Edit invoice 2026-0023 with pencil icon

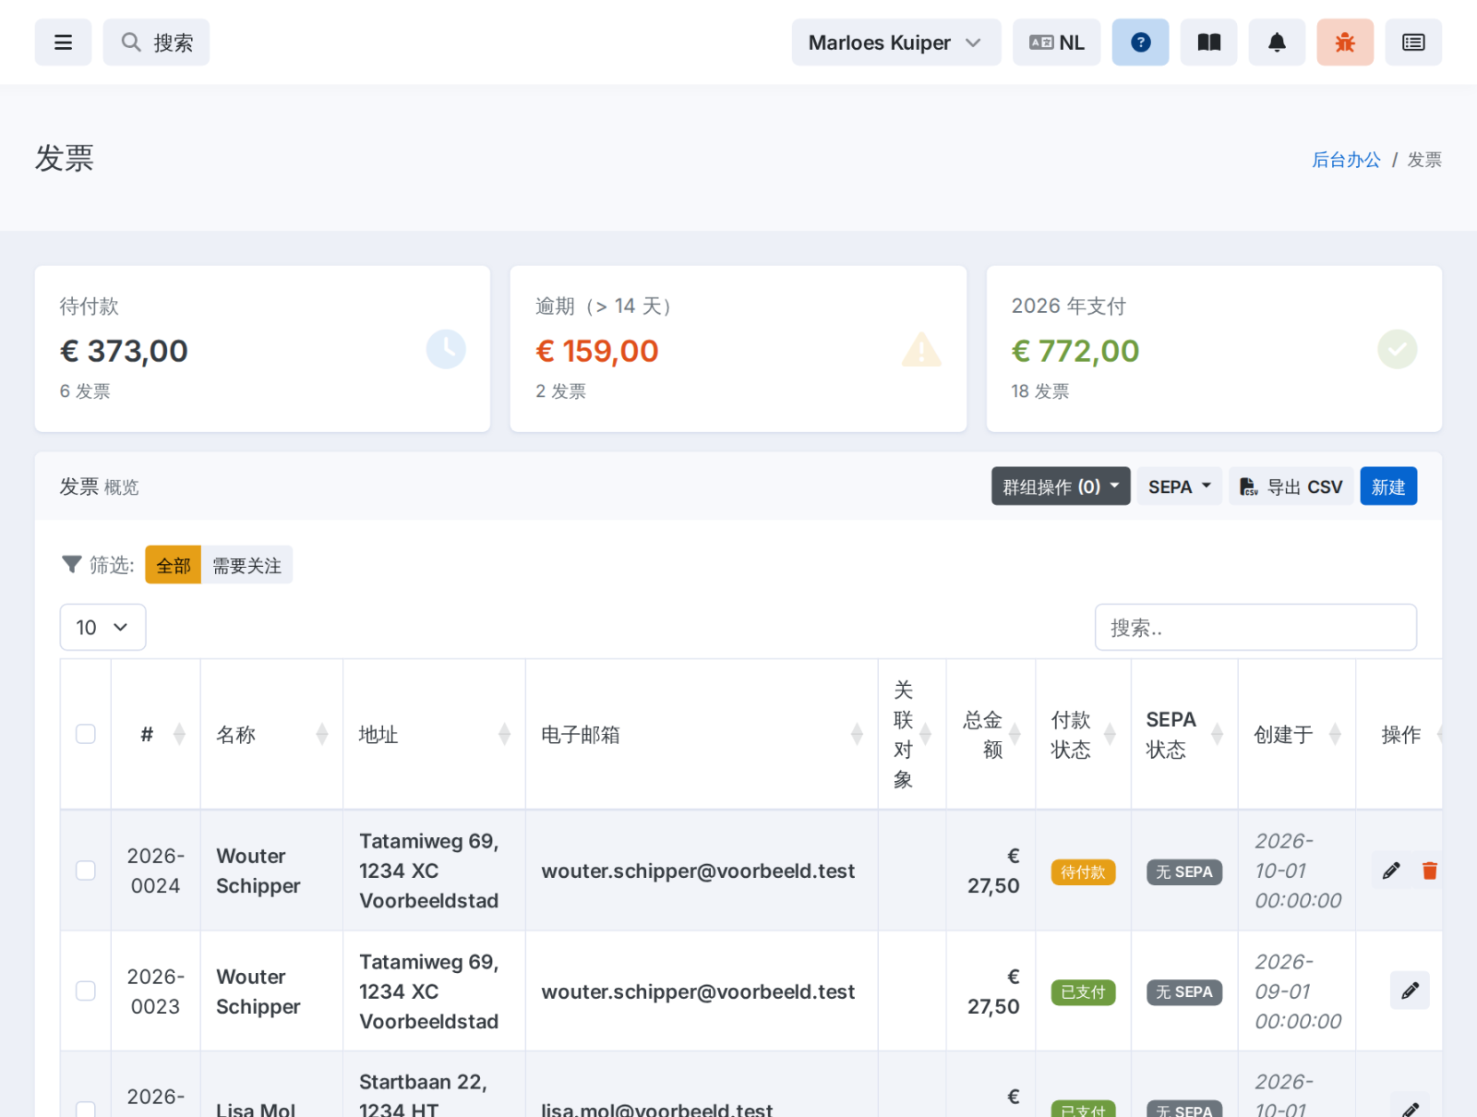[1410, 991]
